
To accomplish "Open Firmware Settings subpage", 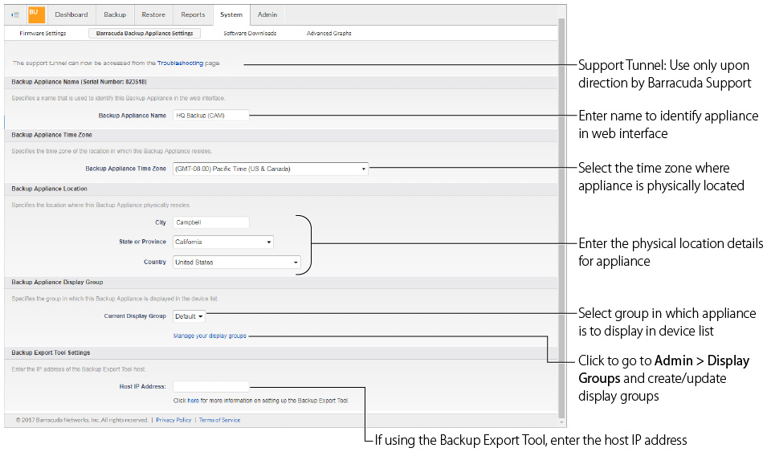I will tap(43, 33).
